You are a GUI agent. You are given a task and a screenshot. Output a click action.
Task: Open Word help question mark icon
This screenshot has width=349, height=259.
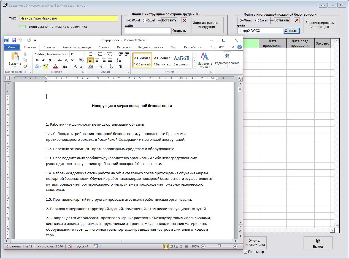click(x=239, y=47)
